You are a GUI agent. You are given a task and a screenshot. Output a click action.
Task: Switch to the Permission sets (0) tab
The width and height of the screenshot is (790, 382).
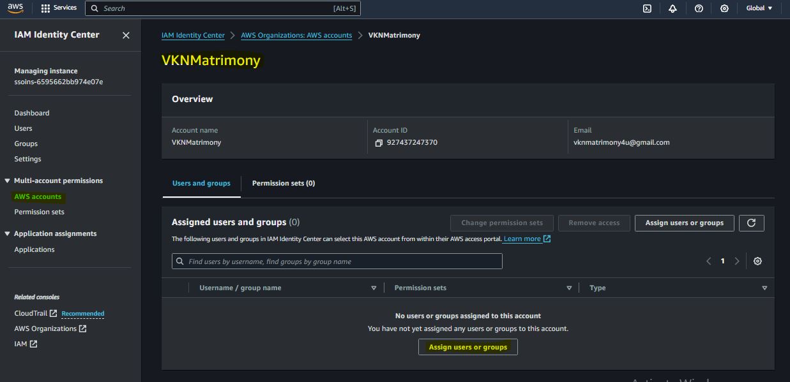pyautogui.click(x=283, y=183)
